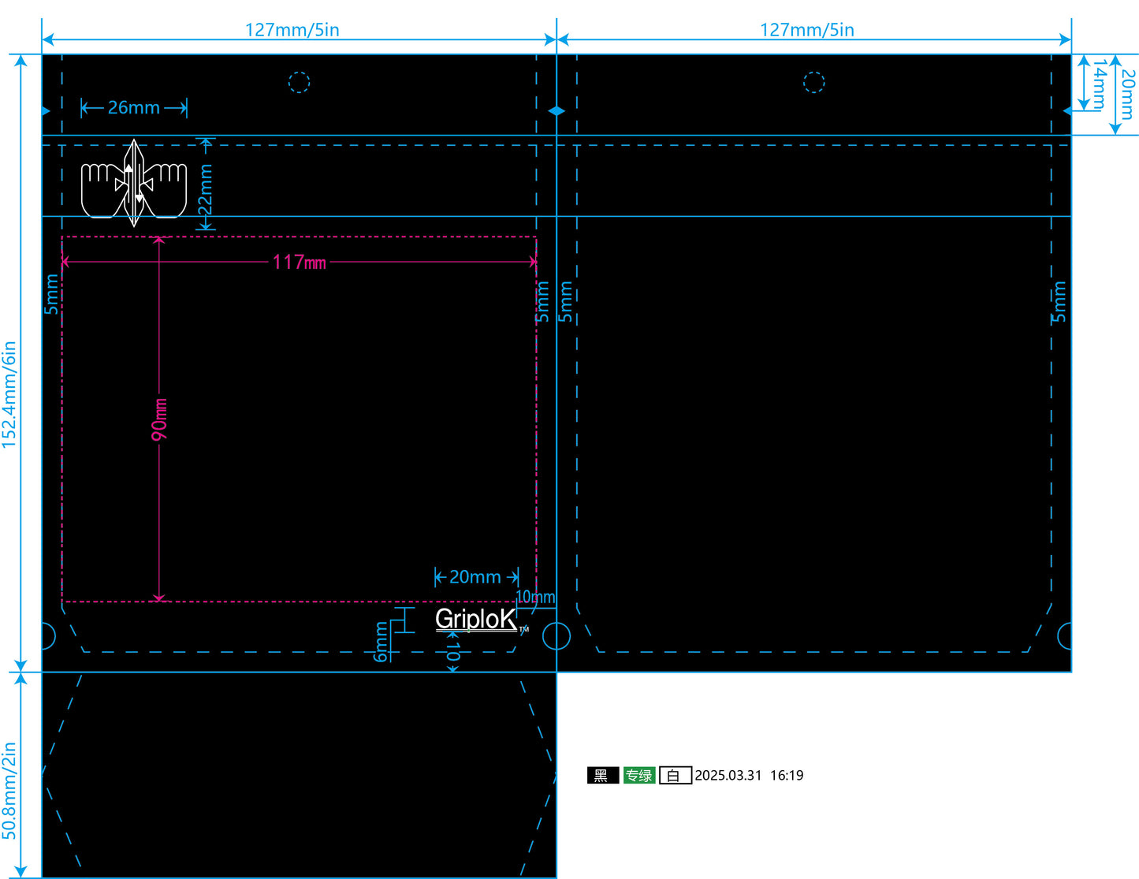
Task: Click the 2025.03.31 16:19 timestamp text
Action: pos(749,776)
